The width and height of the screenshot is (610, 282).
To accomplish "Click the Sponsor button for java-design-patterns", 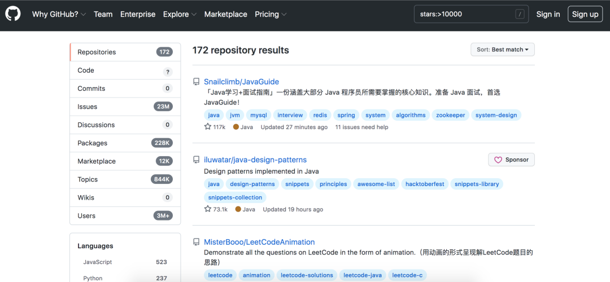I will pyautogui.click(x=511, y=160).
